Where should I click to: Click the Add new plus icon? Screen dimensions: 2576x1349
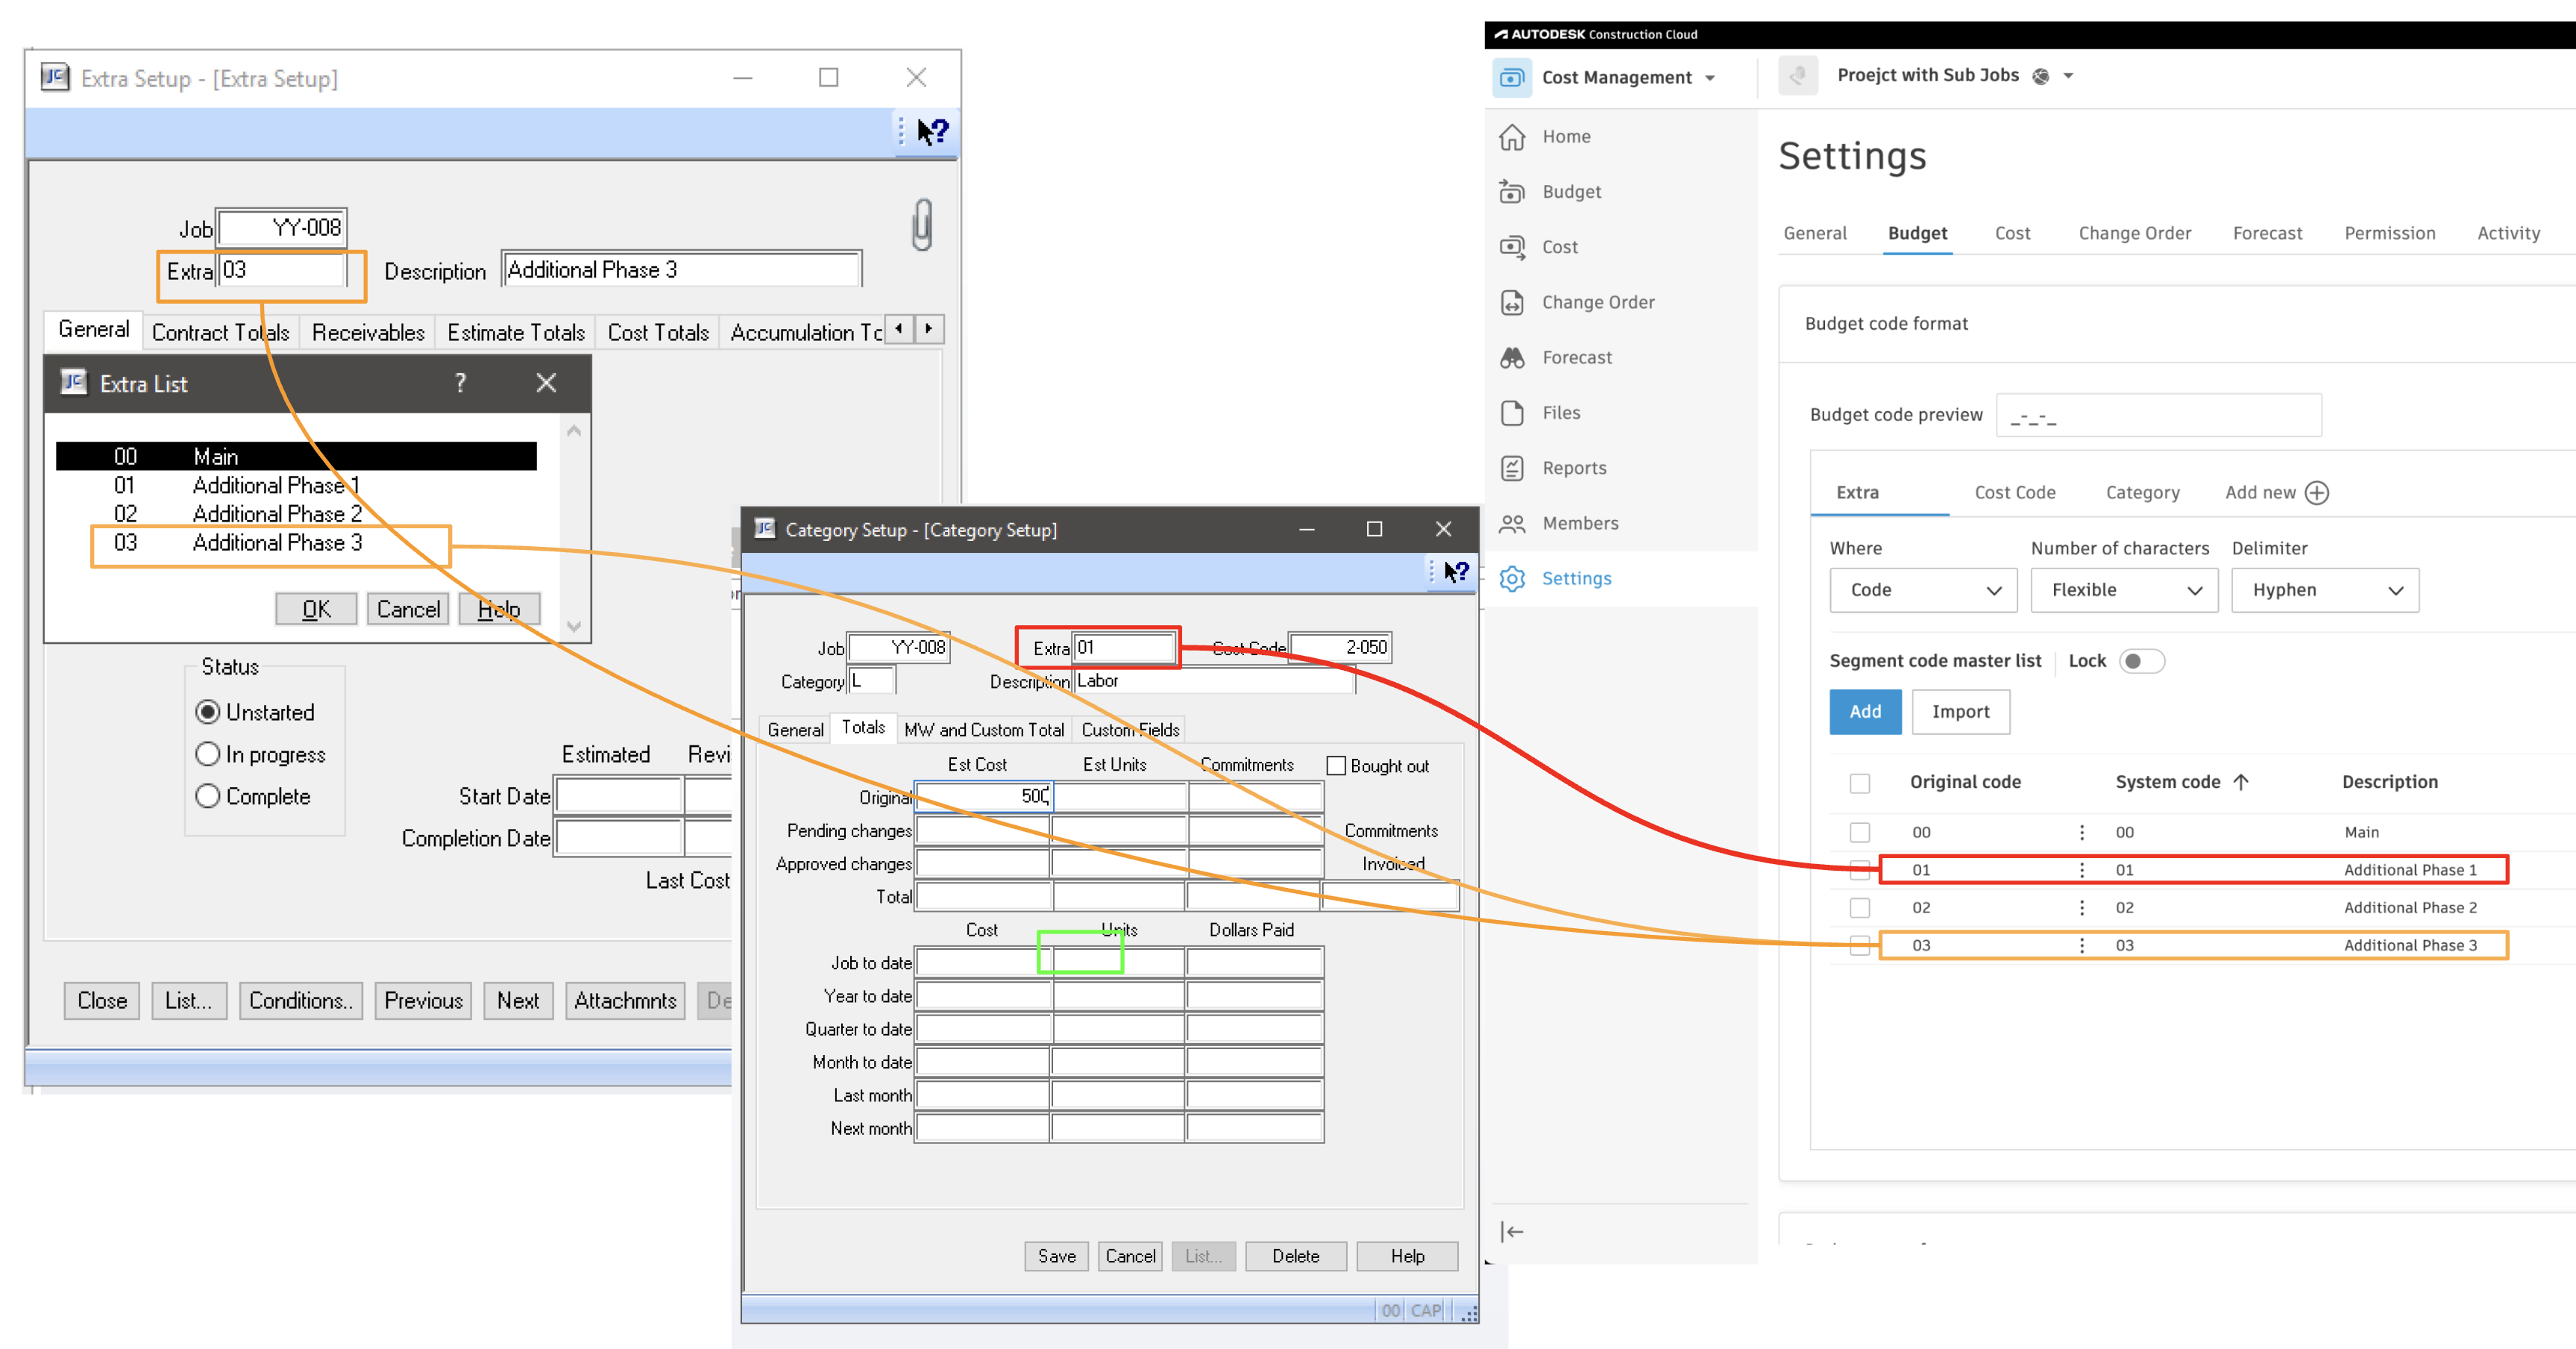pos(2317,492)
